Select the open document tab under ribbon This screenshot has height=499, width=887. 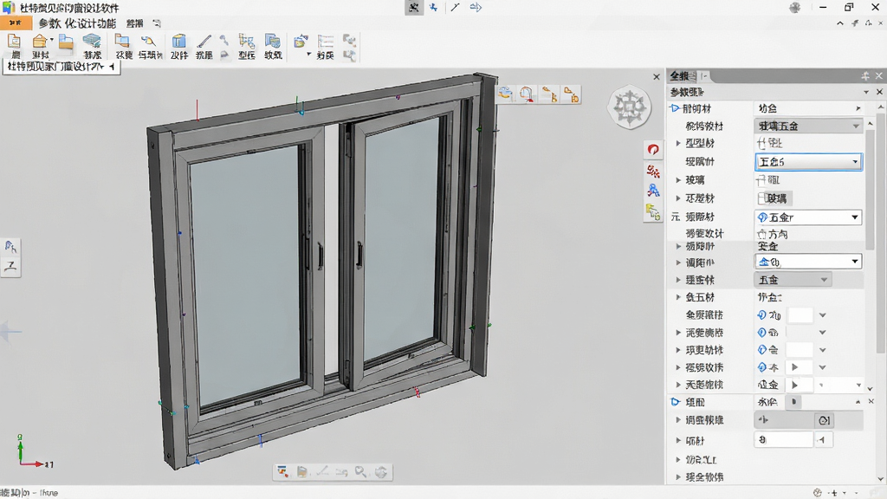[62, 67]
